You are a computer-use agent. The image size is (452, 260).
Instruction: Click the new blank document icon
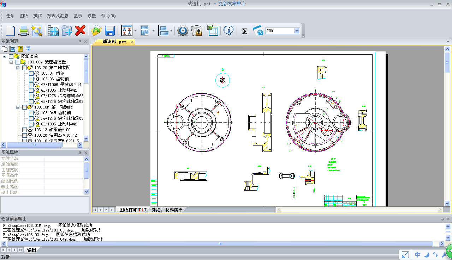click(10, 31)
